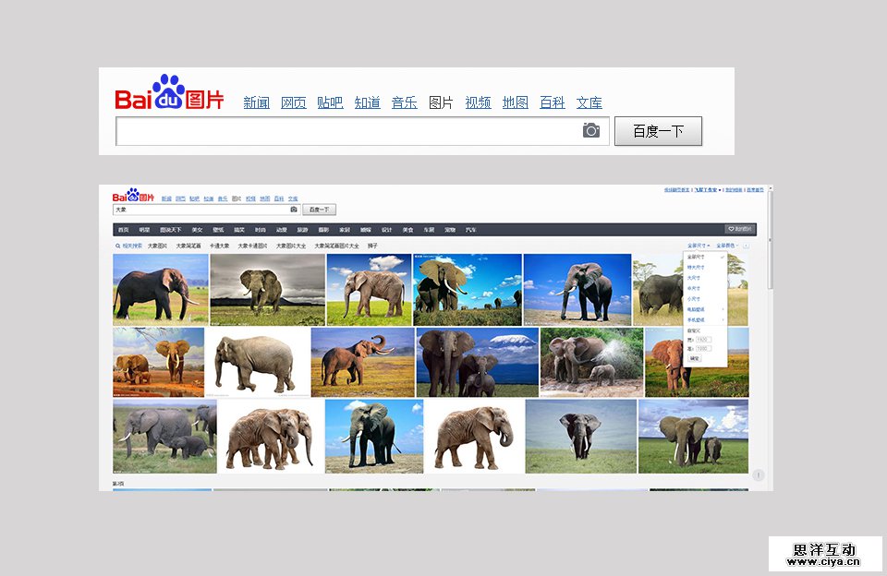This screenshot has width=887, height=576.
Task: Click the camera icon in the large search bar
Action: 591,130
